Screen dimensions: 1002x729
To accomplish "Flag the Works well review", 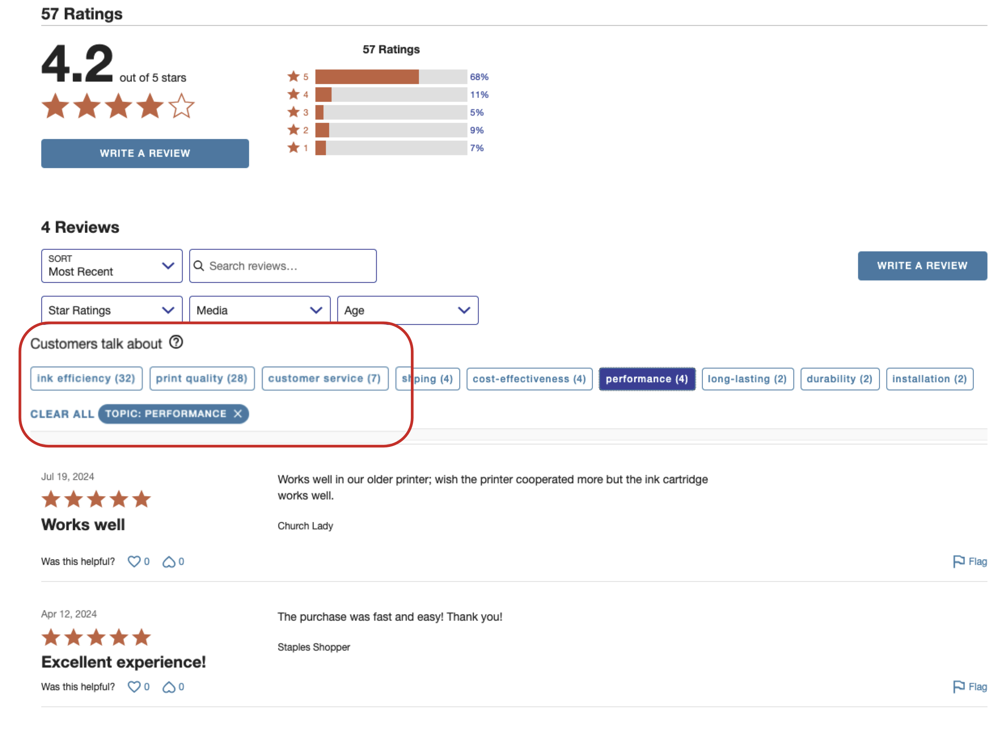I will 969,561.
